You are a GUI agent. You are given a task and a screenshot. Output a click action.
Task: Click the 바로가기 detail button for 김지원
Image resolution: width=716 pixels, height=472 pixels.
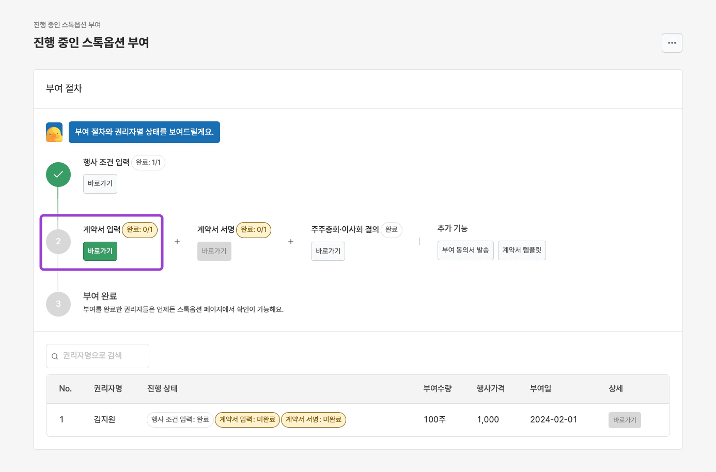(x=625, y=420)
